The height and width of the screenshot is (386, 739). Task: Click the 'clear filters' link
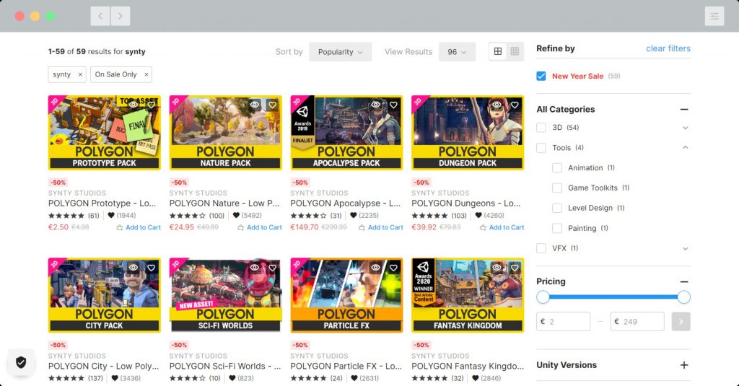668,48
